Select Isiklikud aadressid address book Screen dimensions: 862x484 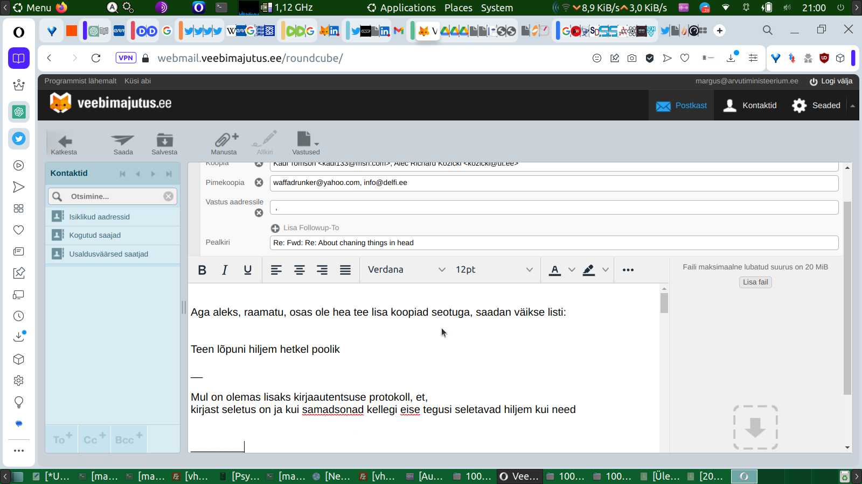pyautogui.click(x=113, y=217)
